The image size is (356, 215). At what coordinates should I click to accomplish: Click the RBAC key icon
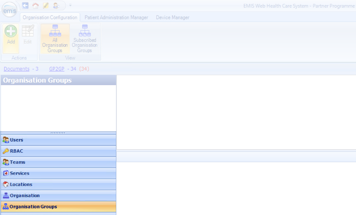point(6,151)
